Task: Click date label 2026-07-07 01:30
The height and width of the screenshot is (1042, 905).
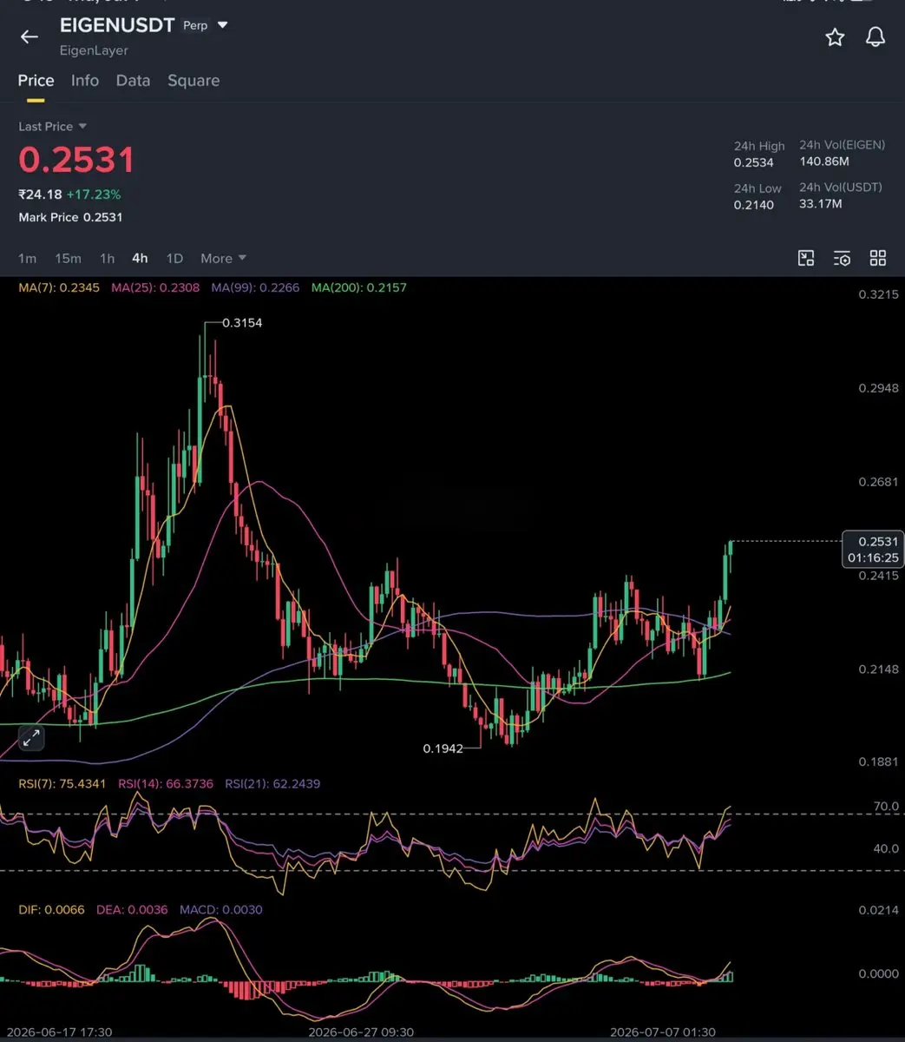Action: [x=663, y=1032]
